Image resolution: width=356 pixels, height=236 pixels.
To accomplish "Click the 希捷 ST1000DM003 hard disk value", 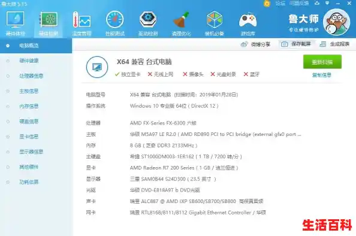I will (186, 156).
